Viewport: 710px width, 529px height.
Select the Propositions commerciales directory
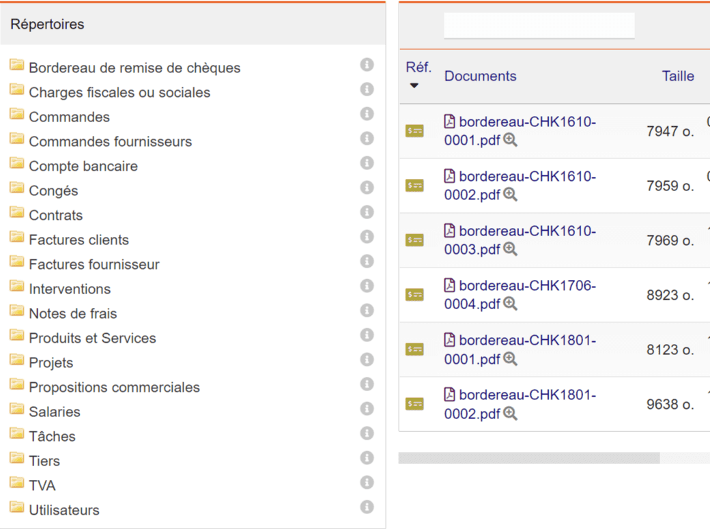pyautogui.click(x=114, y=388)
